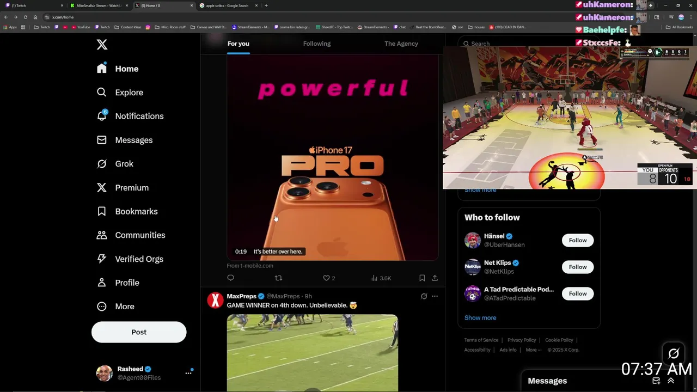The width and height of the screenshot is (697, 392).
Task: Open MaxPreps profile avatar
Action: tap(215, 301)
